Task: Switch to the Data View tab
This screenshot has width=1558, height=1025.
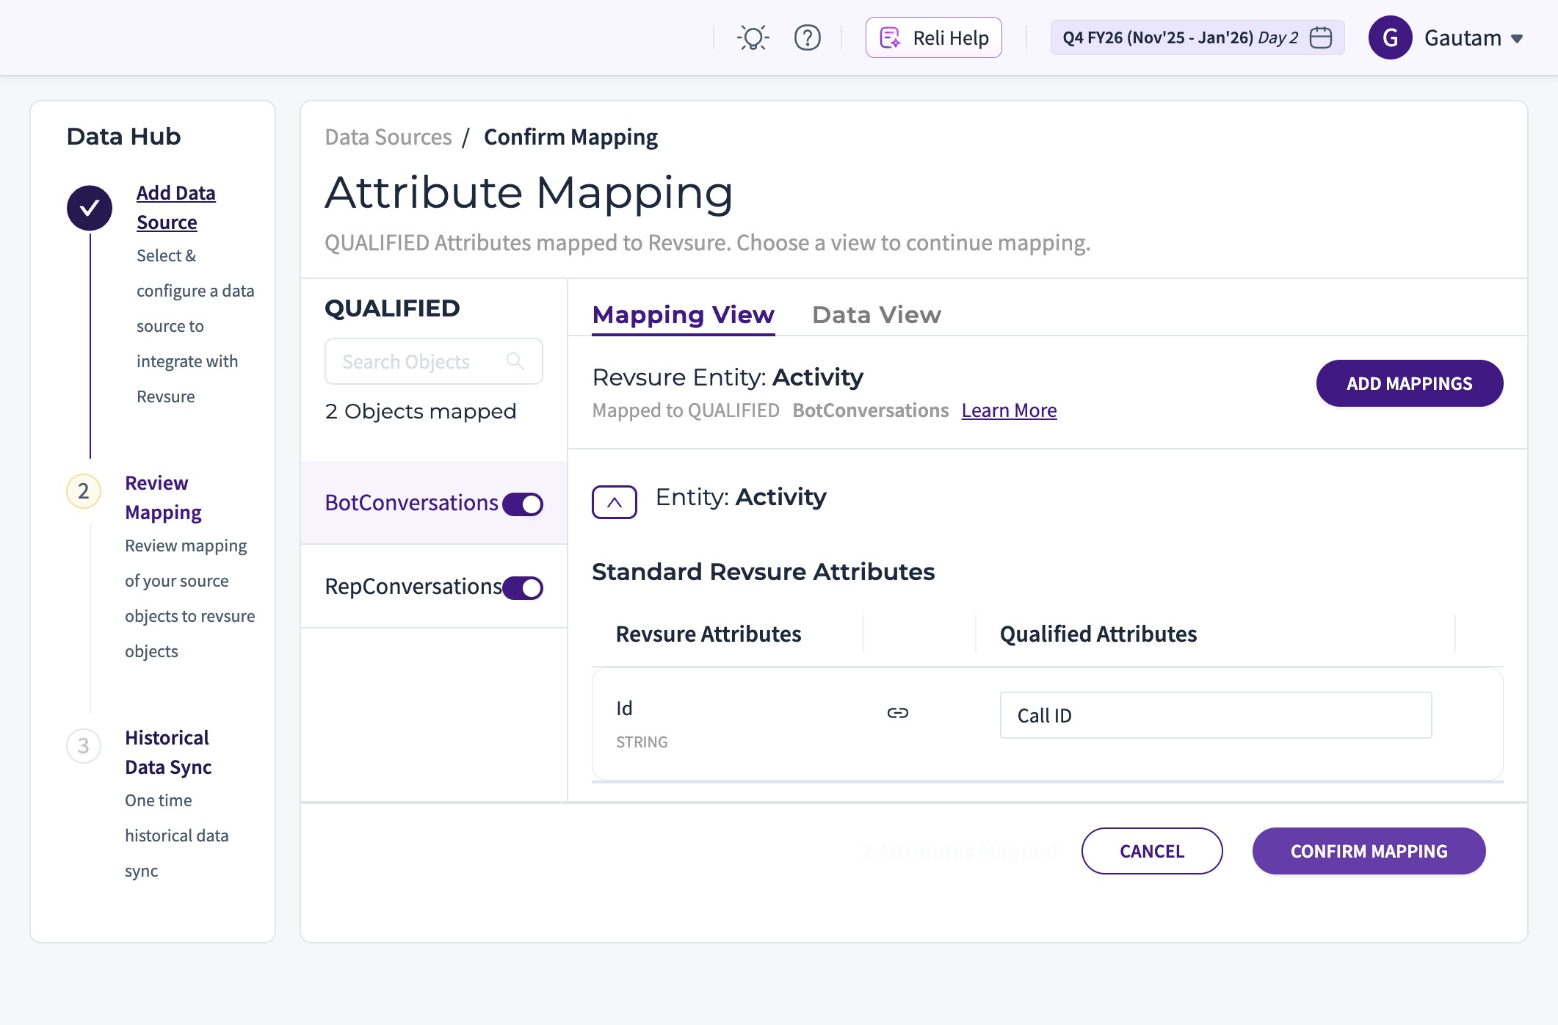Action: [x=876, y=315]
